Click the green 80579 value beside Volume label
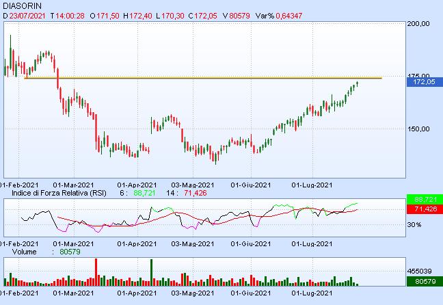This screenshot has height=305, width=443. [70, 252]
